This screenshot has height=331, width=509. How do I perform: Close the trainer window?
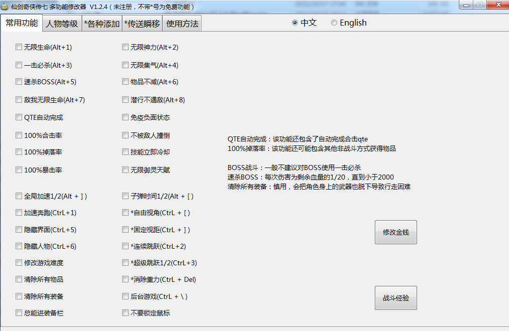[x=498, y=5]
